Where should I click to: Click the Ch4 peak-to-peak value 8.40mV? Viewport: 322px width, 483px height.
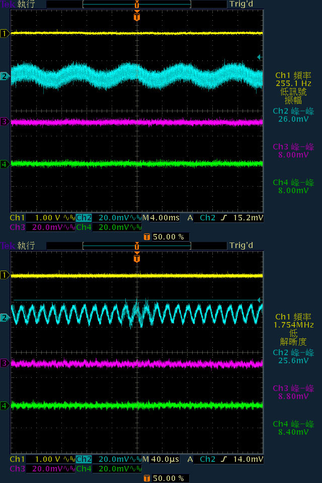(293, 432)
